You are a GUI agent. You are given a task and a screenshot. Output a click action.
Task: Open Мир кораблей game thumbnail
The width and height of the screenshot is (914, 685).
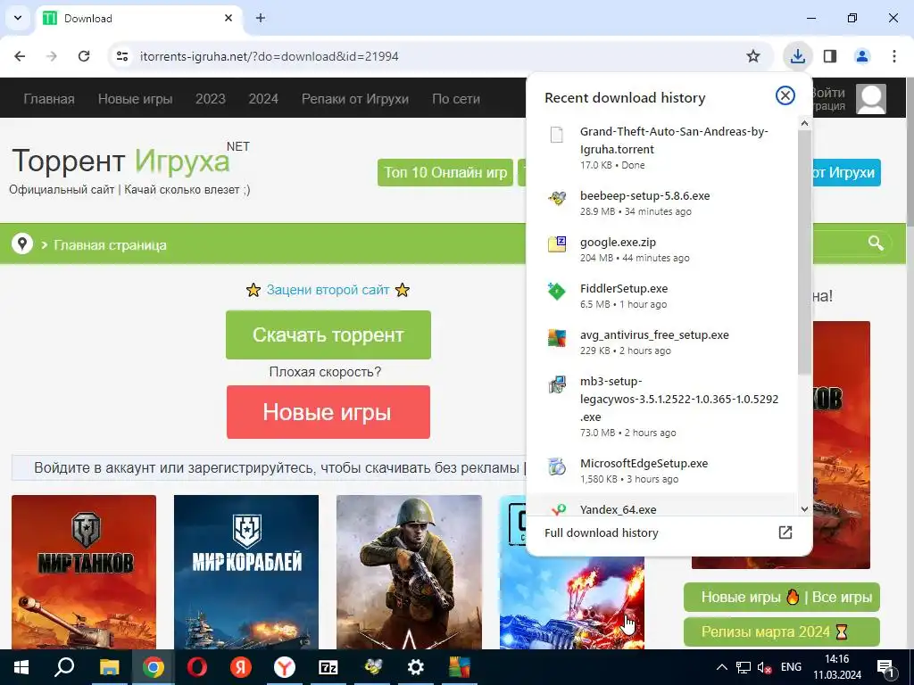[x=246, y=572]
